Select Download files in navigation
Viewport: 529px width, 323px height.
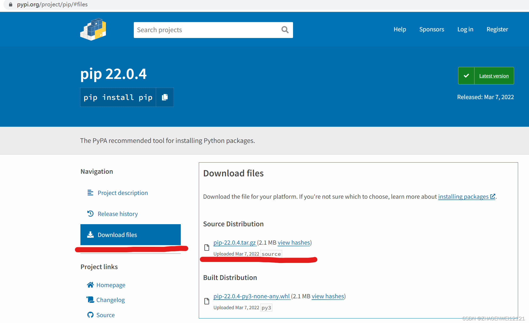click(x=117, y=235)
